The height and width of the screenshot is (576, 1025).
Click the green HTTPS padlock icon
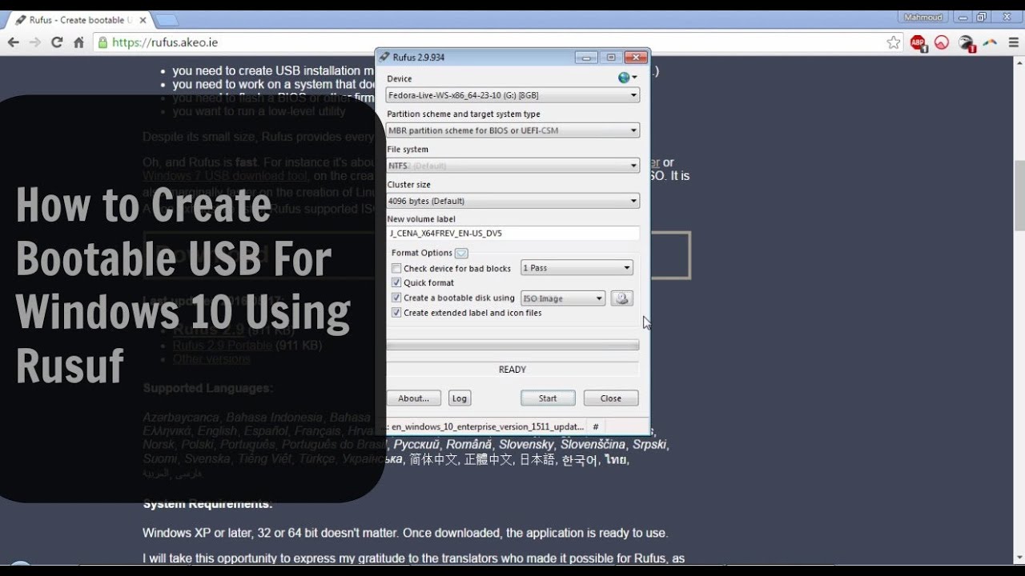[102, 42]
